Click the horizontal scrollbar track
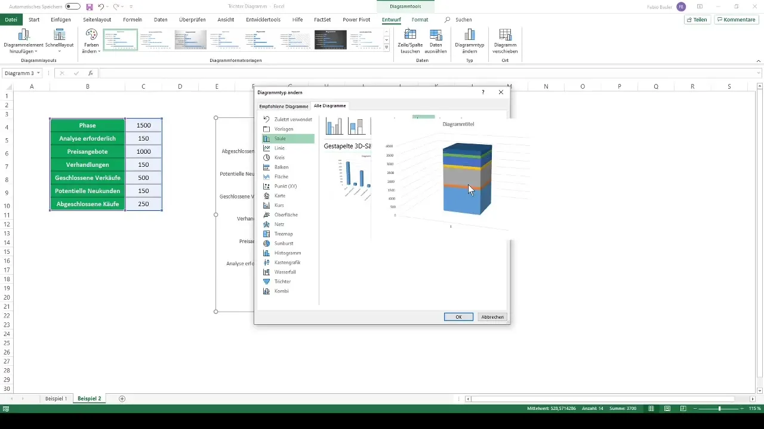 coord(610,399)
